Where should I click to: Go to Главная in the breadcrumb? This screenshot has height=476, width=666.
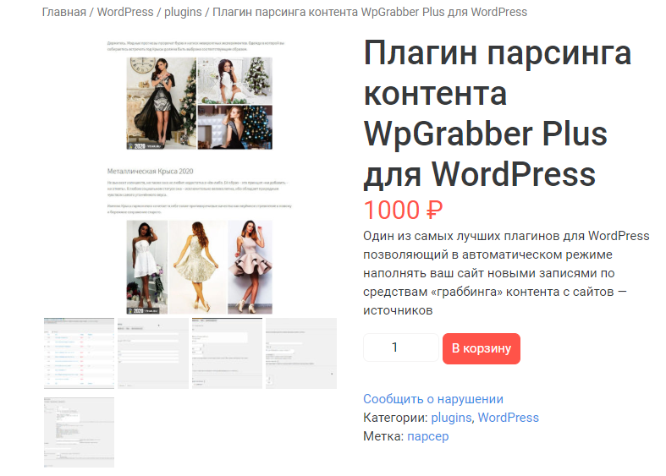point(64,13)
